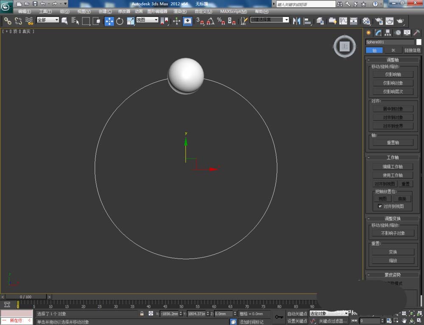This screenshot has height=325, width=424.
Task: Click the ViewCube in the viewport
Action: coord(345,47)
